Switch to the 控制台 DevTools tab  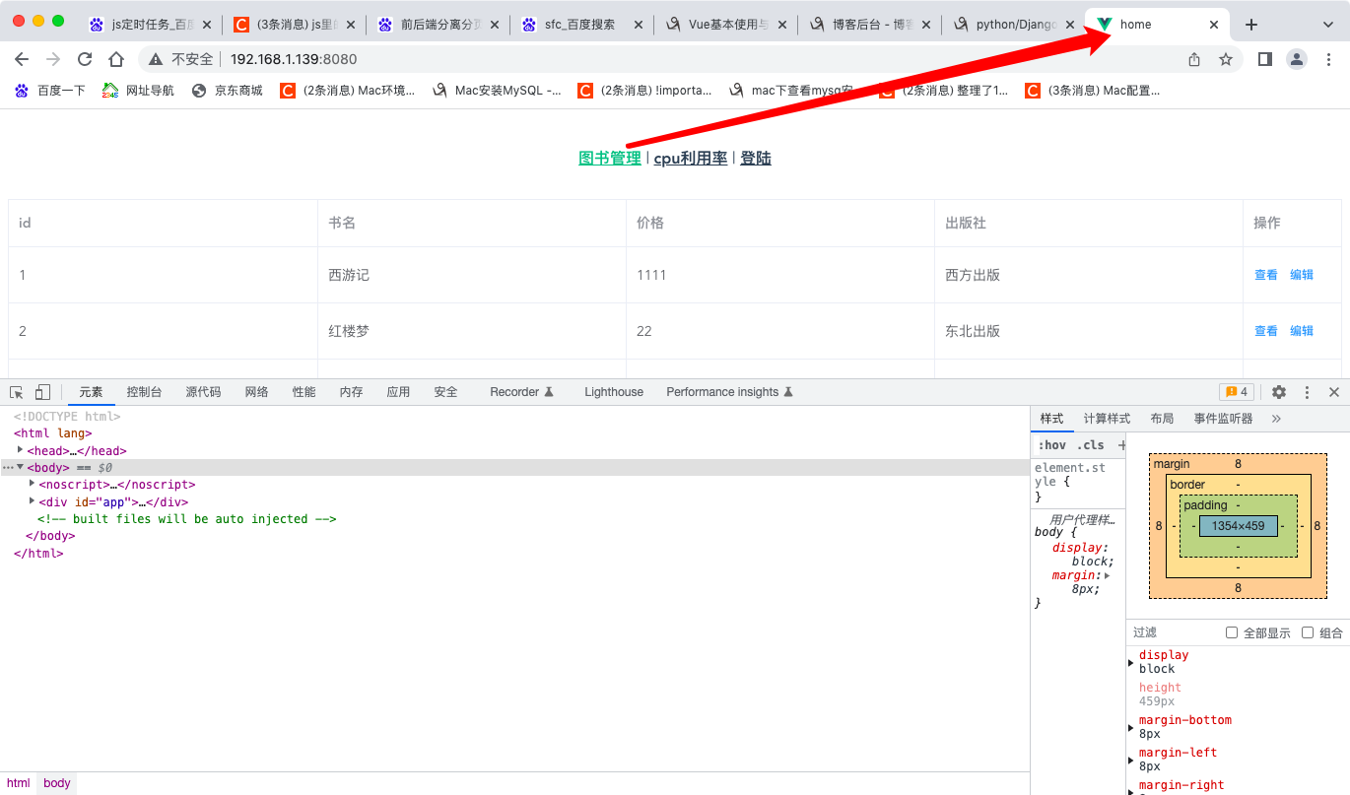(144, 392)
